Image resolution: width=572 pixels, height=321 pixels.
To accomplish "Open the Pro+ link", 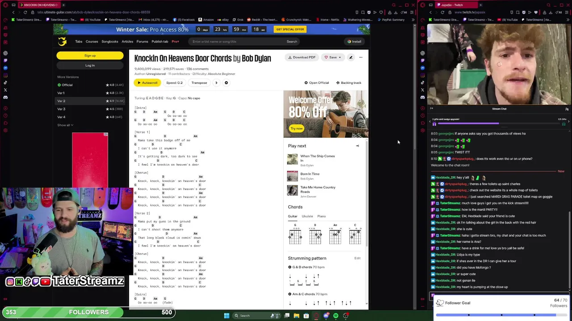I will 175,41.
